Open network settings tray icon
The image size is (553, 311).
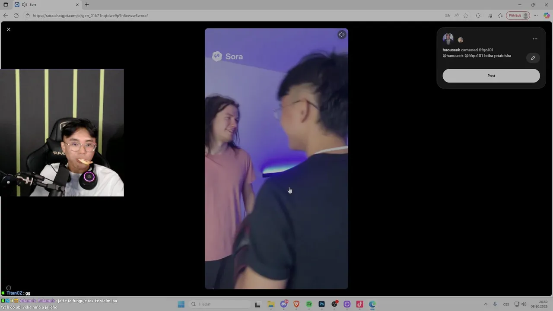pos(517,304)
